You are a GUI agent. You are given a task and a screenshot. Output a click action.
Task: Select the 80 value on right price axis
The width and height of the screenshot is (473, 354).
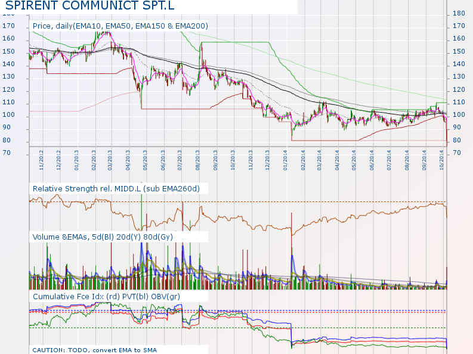tap(457, 140)
